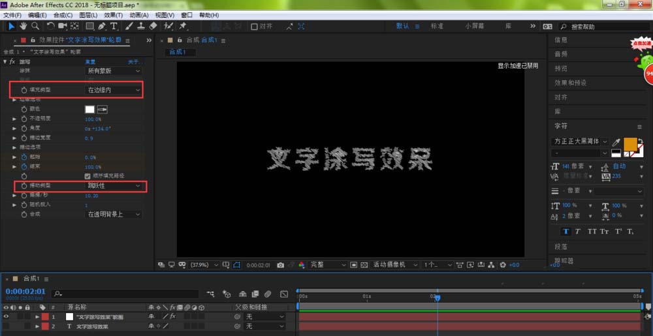Toggle mask and shape path visibility icon
653x336 pixels.
pos(238,265)
